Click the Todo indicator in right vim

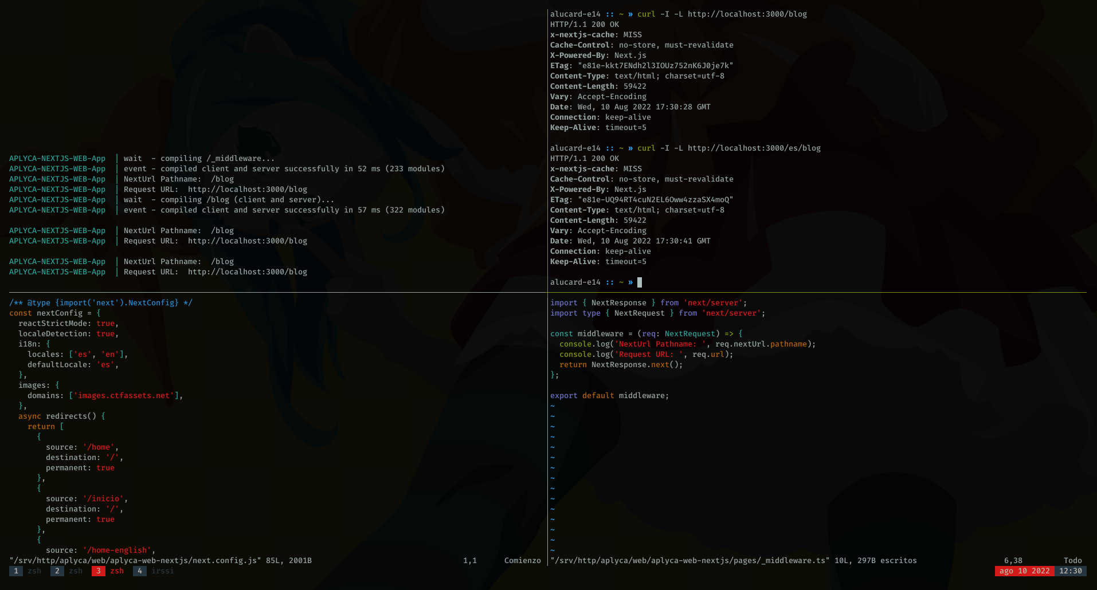pos(1072,560)
